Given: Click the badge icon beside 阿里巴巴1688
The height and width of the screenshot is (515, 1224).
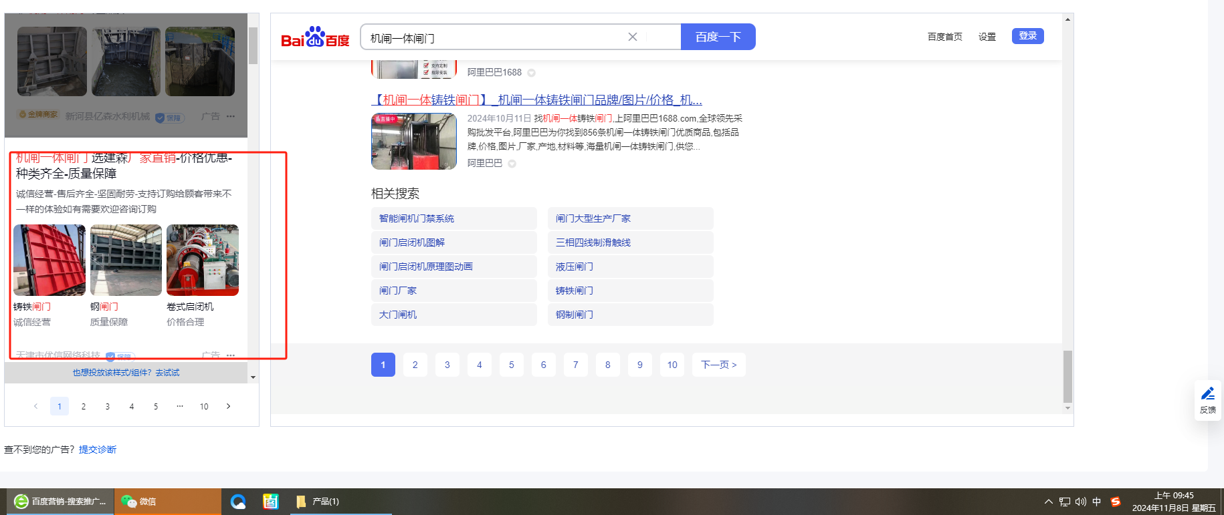Looking at the screenshot, I should tap(531, 73).
